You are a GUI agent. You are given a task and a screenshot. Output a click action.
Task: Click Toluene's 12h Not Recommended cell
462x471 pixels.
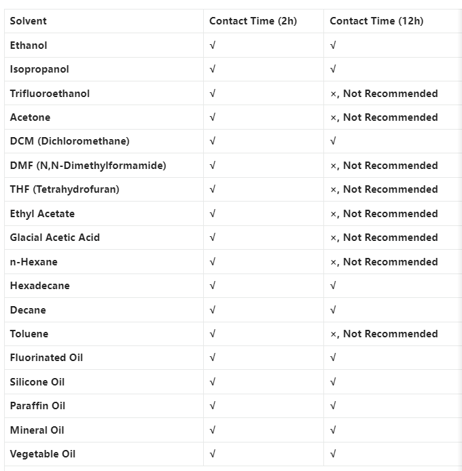[384, 334]
